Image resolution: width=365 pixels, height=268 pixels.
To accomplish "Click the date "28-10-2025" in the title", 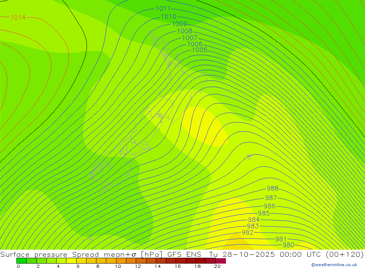I will tap(249, 254).
